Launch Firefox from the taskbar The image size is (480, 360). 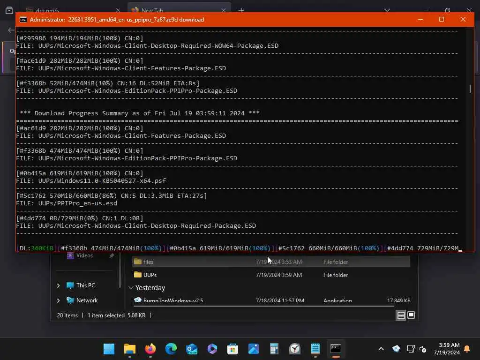[x=150, y=349]
